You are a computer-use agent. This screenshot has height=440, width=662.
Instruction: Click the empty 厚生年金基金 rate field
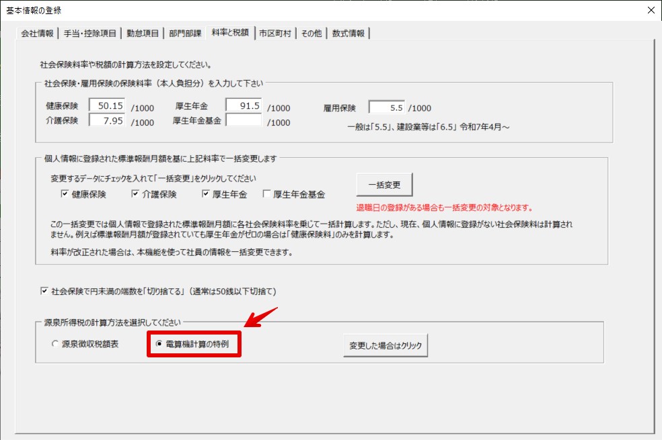coord(244,121)
